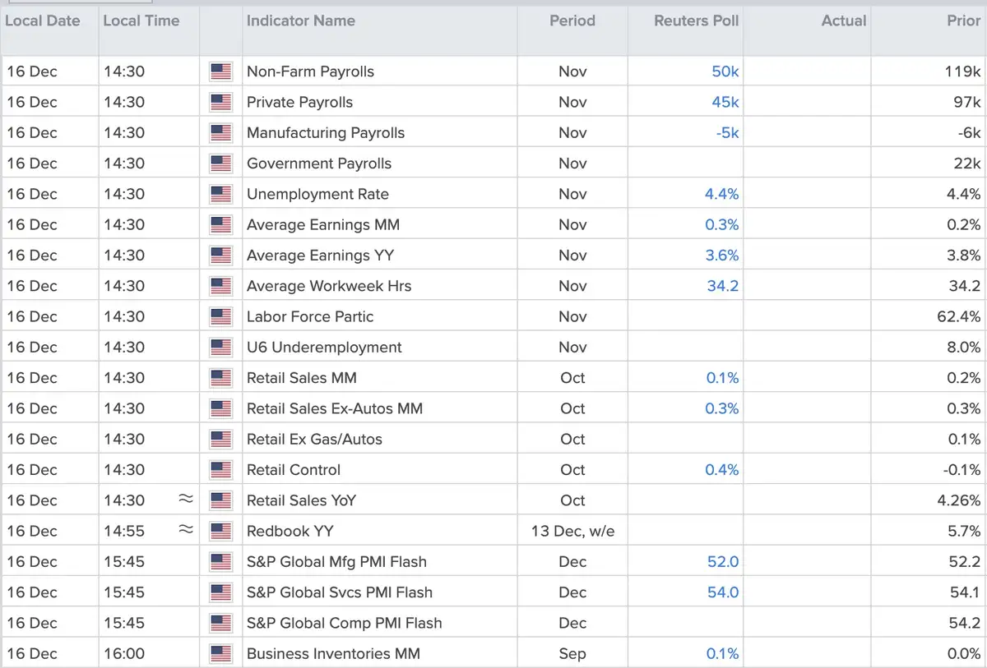
Task: Click the flag icon beside Retail Sales YoY
Action: (220, 500)
